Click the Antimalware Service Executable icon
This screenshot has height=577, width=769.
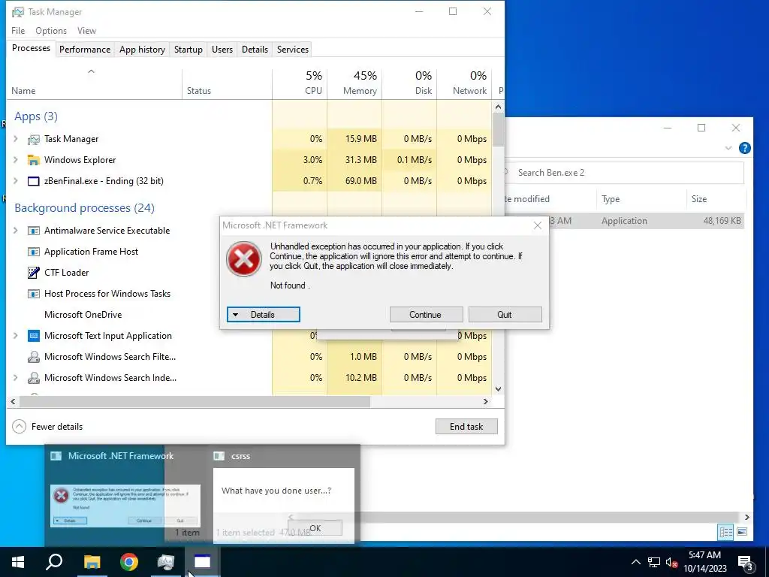coord(33,231)
